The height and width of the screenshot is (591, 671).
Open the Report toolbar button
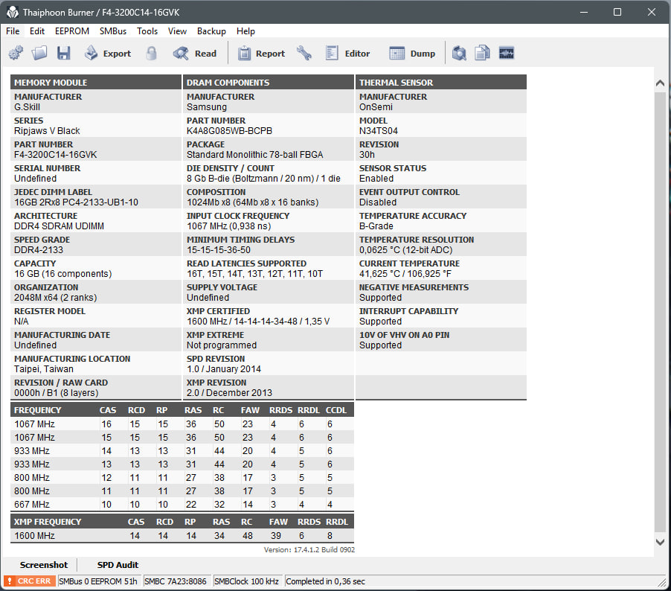pyautogui.click(x=261, y=53)
